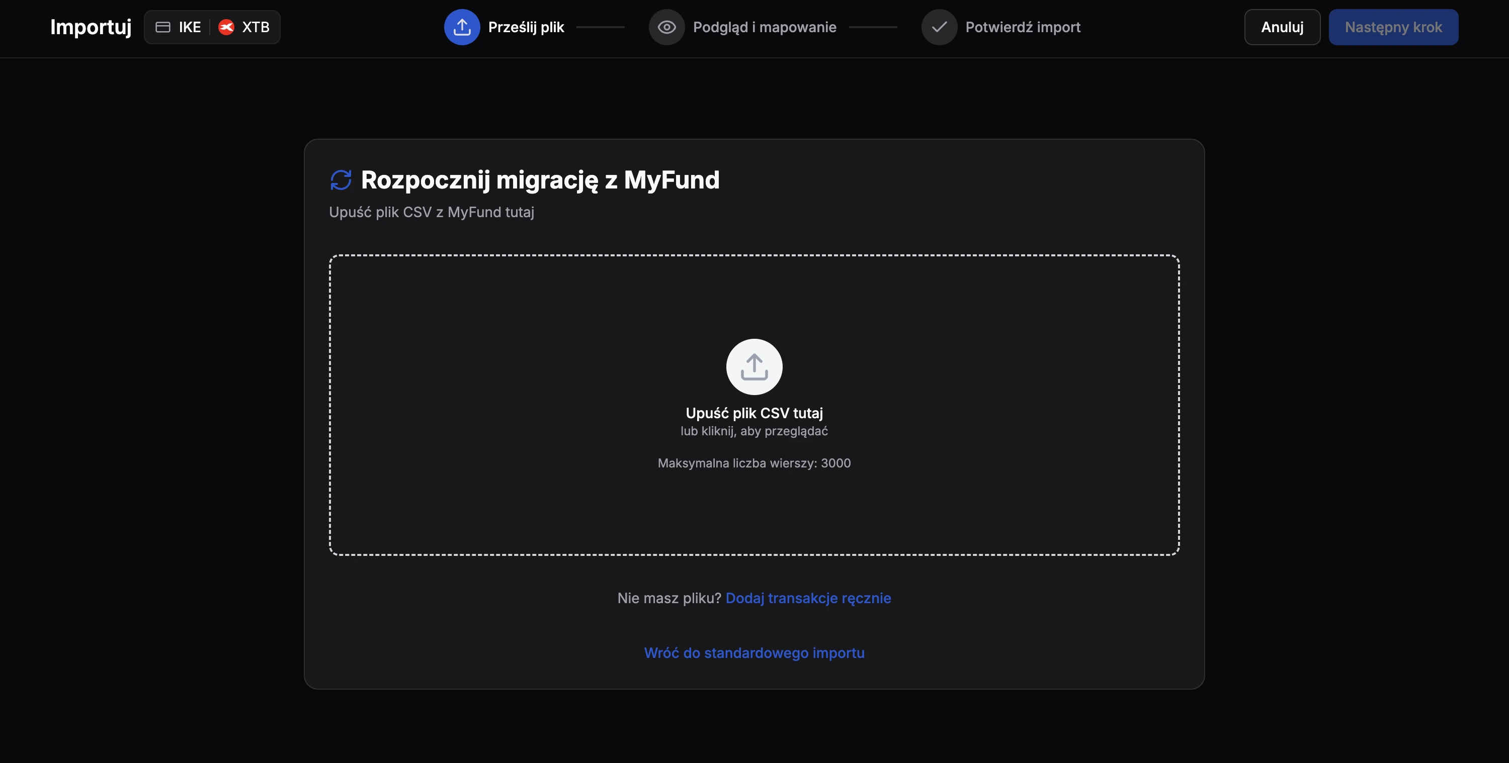This screenshot has width=1509, height=763.
Task: Click 'lub kliknij, aby przeglądać' text
Action: (x=754, y=431)
